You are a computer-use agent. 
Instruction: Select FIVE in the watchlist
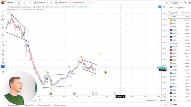[x=180, y=83]
